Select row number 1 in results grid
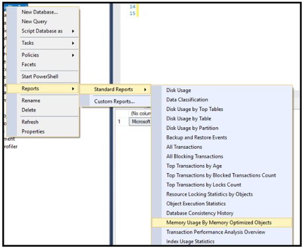Screen dimensions: 304x249 pos(119,122)
